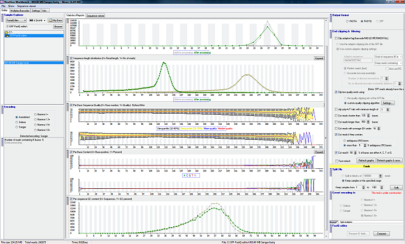Enable Clip adaptor/tag/barcode/MID checkbox
This screenshot has height=244, width=405.
[336, 38]
